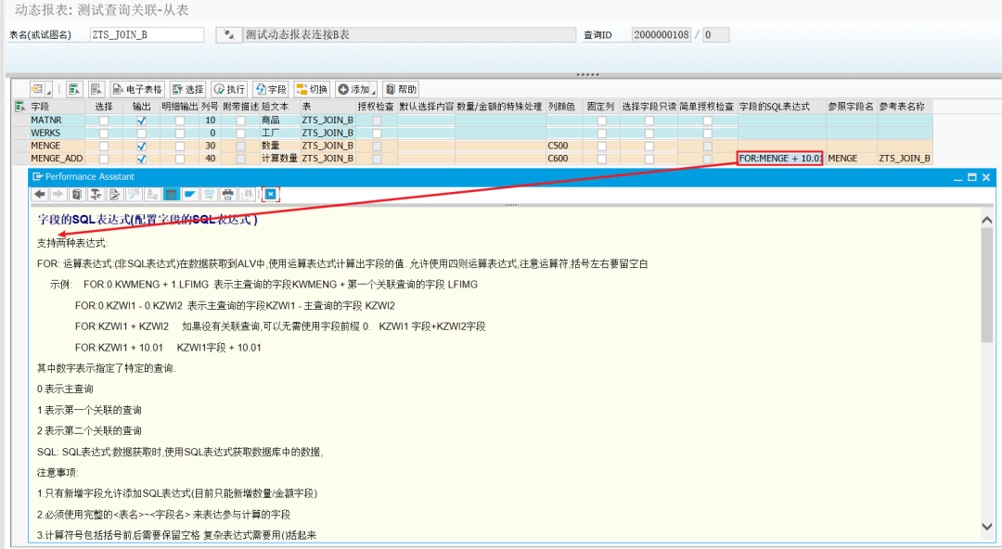This screenshot has height=549, width=1002.
Task: Click the green select-all rows icon
Action: pos(74,89)
